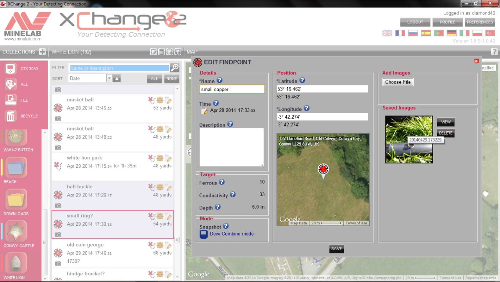
Task: Click the findpoint marker on dialog map
Action: [323, 170]
